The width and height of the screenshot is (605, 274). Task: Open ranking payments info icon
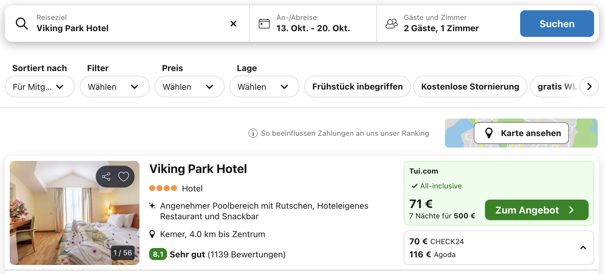[x=253, y=133]
